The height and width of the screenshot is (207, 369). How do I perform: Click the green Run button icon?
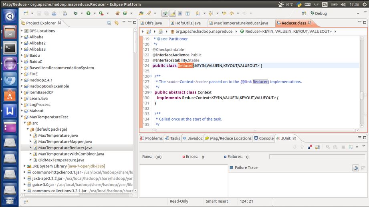(x=89, y=13)
